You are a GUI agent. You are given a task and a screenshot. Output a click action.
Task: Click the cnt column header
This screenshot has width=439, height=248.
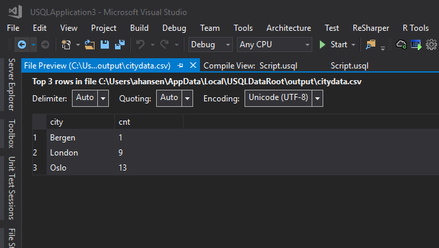point(149,122)
